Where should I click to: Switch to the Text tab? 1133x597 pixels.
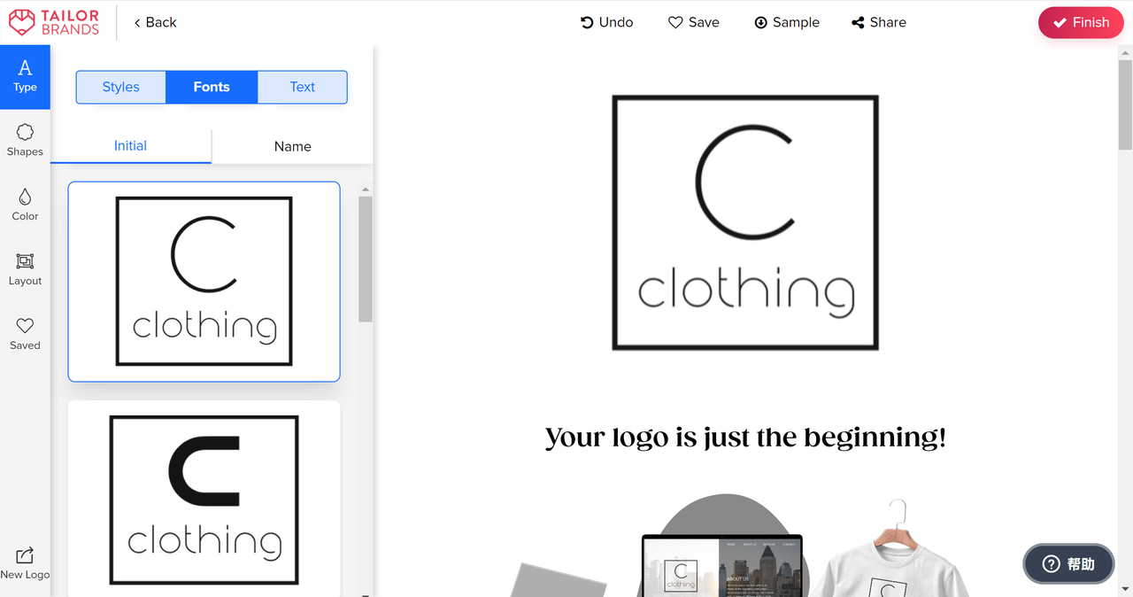pos(303,87)
